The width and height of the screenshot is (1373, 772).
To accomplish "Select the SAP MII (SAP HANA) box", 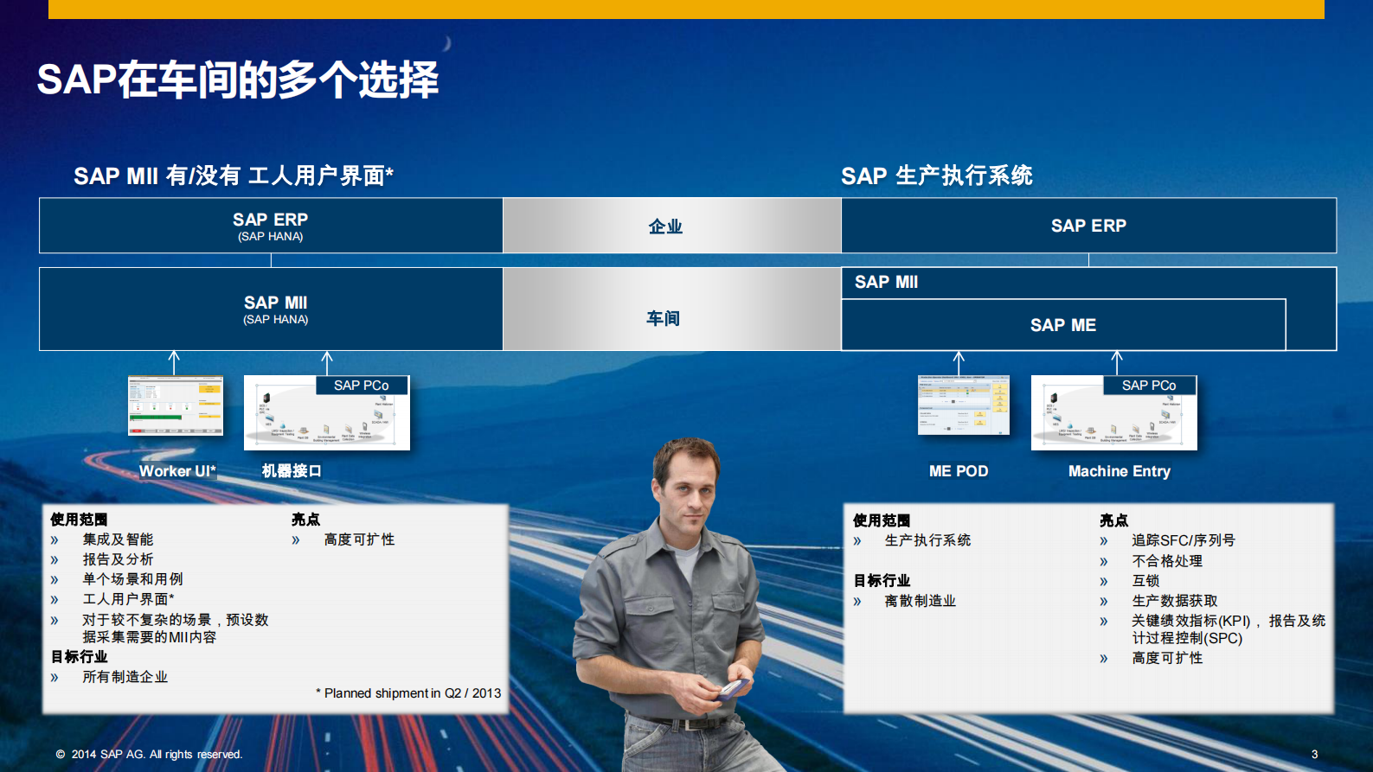I will (x=271, y=309).
